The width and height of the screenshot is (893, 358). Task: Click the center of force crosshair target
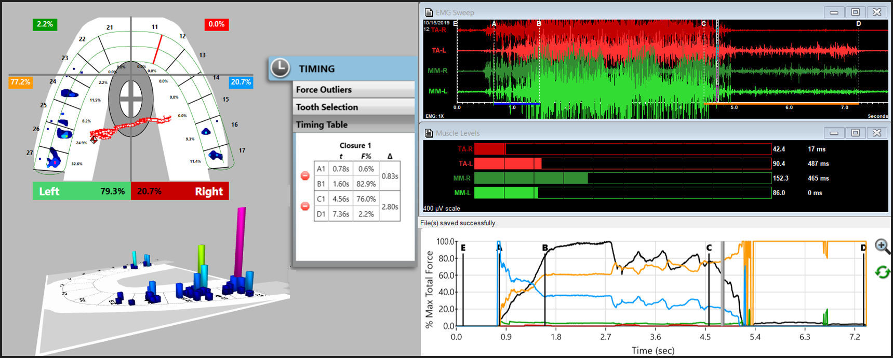click(x=131, y=99)
